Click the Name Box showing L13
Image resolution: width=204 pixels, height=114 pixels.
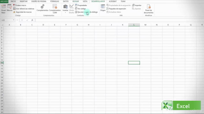pyautogui.click(x=7, y=20)
